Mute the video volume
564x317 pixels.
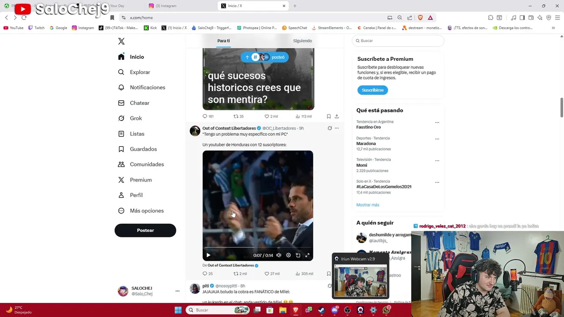(278, 255)
